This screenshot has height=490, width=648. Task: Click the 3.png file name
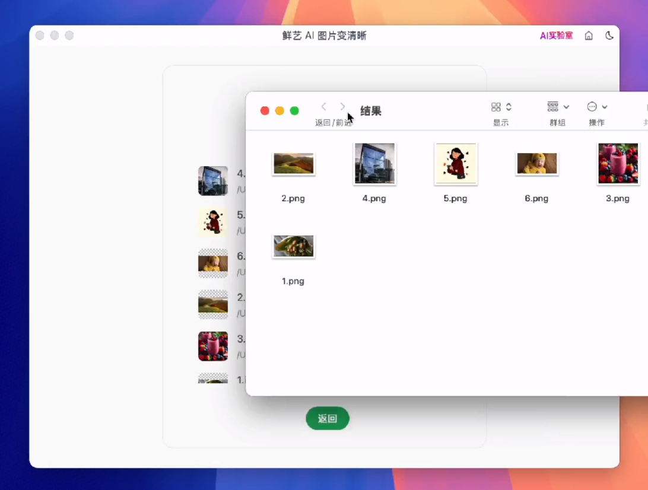pyautogui.click(x=617, y=198)
